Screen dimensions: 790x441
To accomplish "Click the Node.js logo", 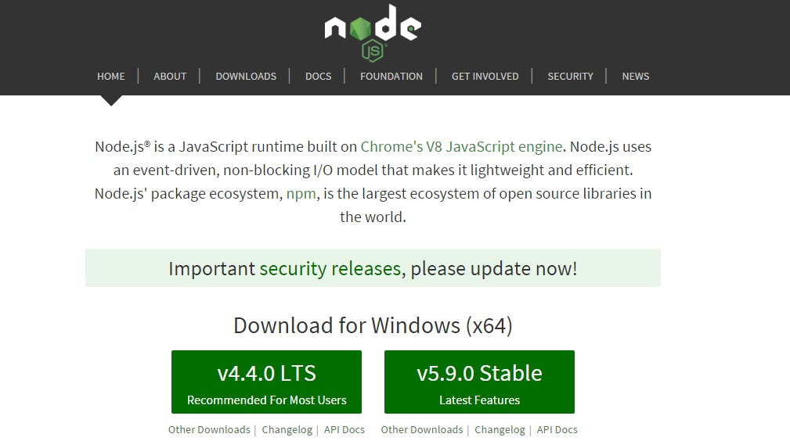I will (373, 33).
